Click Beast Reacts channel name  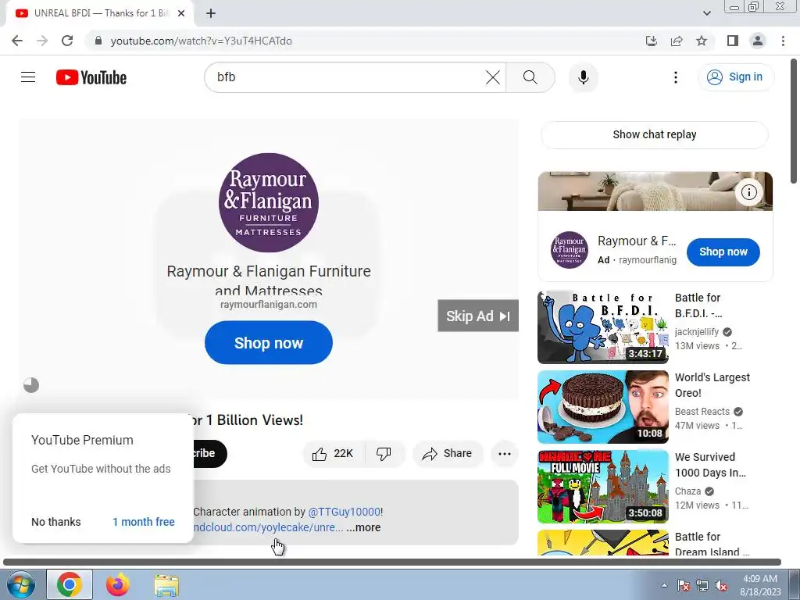pos(702,411)
